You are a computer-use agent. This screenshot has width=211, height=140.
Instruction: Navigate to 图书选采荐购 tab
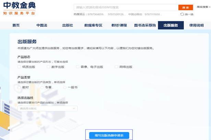coord(145,26)
